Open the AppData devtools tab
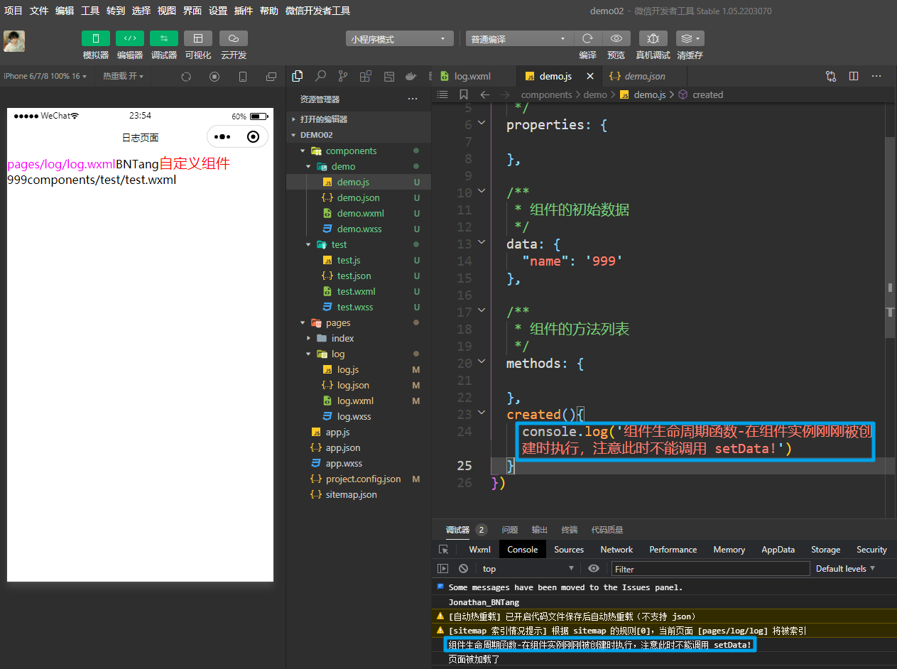 778,550
